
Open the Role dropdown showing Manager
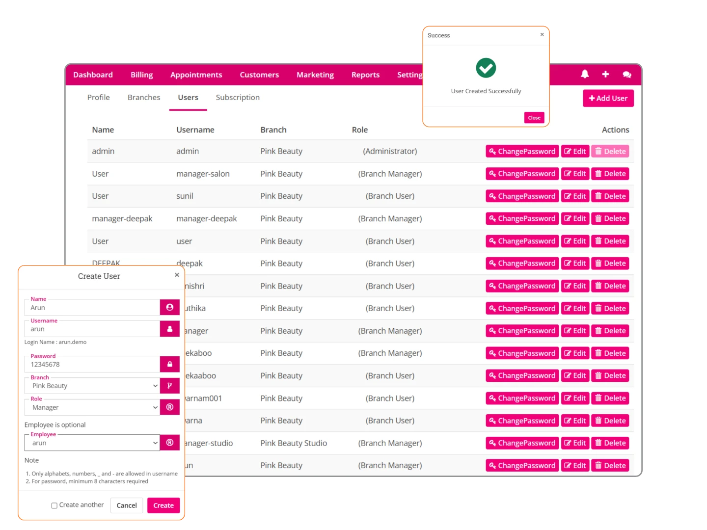(92, 407)
